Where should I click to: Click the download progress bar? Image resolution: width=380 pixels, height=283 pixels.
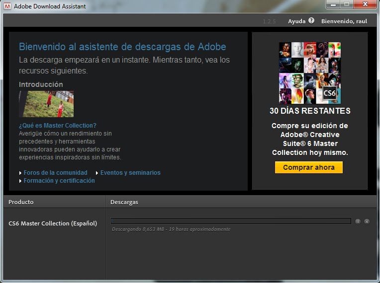point(231,221)
